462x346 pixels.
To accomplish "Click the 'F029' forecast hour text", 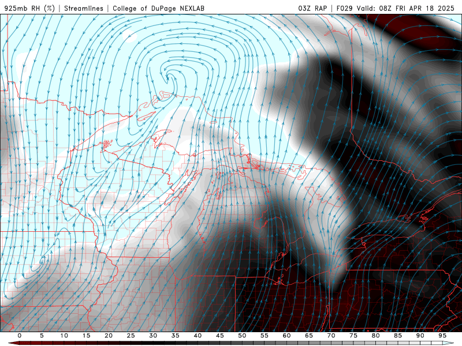I will click(344, 8).
